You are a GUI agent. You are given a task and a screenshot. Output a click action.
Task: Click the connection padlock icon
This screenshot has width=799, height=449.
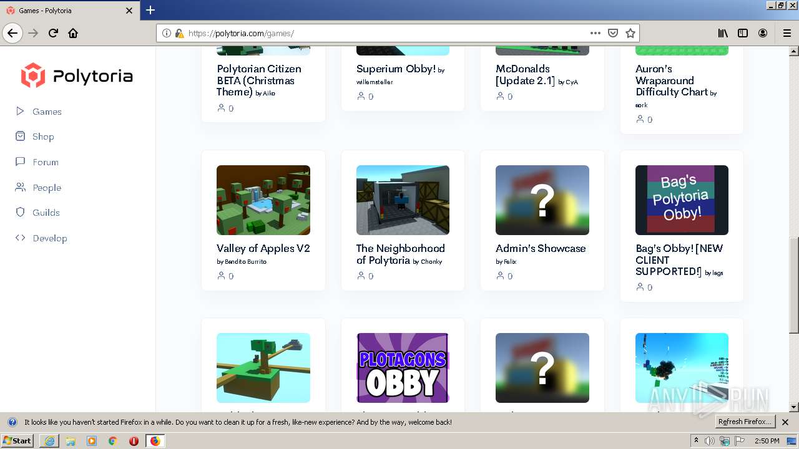[x=179, y=33]
